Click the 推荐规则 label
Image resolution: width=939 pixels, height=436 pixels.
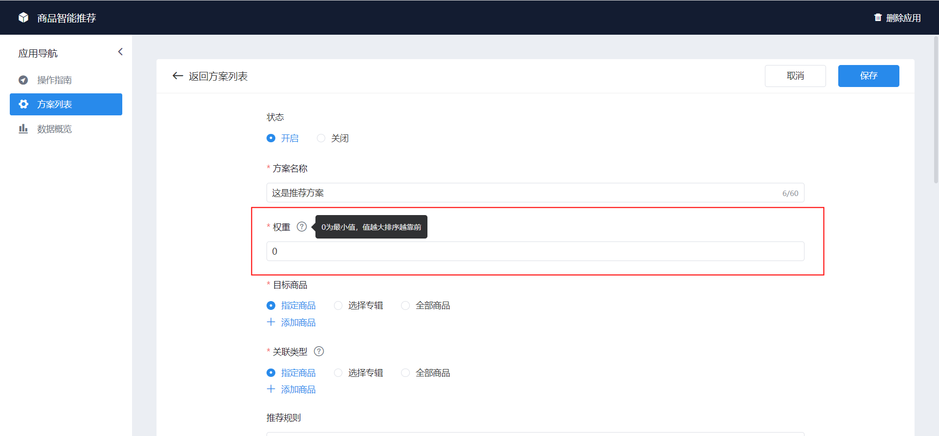click(284, 418)
